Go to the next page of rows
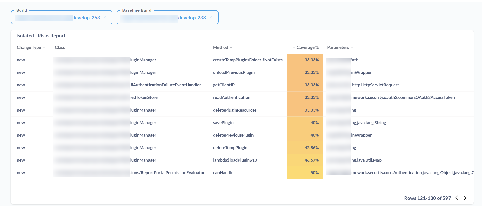This screenshot has height=206, width=482. 465,198
